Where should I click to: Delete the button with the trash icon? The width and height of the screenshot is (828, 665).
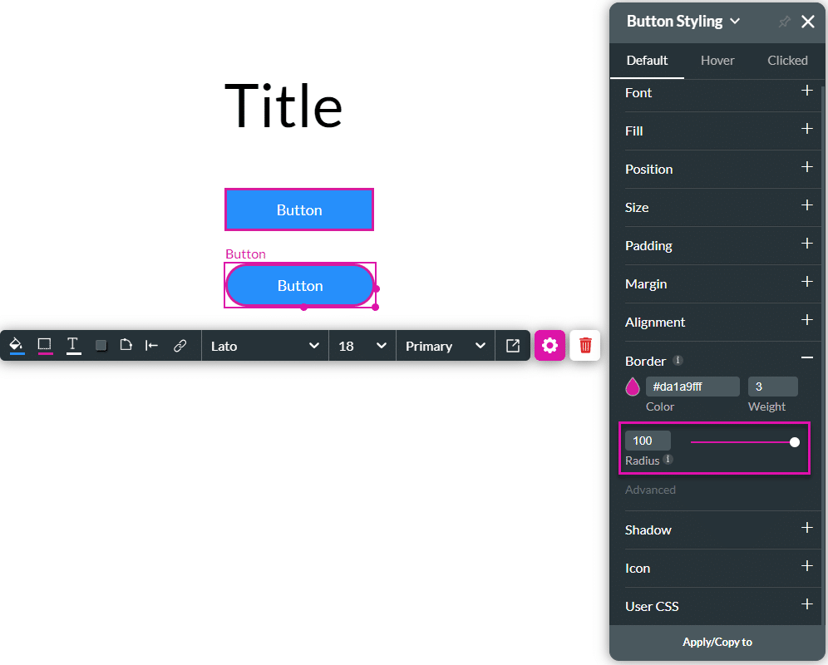[585, 346]
